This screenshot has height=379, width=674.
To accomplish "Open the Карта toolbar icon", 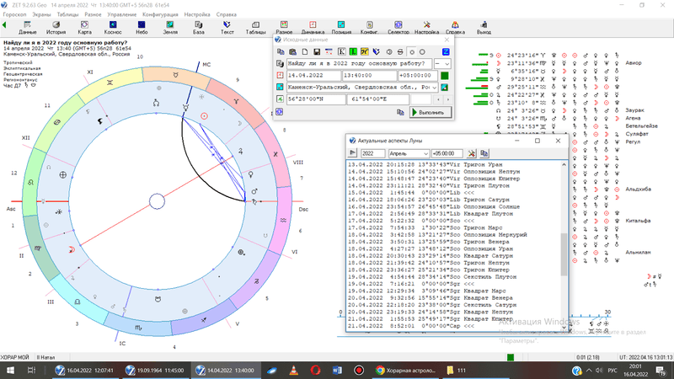I will point(84,27).
